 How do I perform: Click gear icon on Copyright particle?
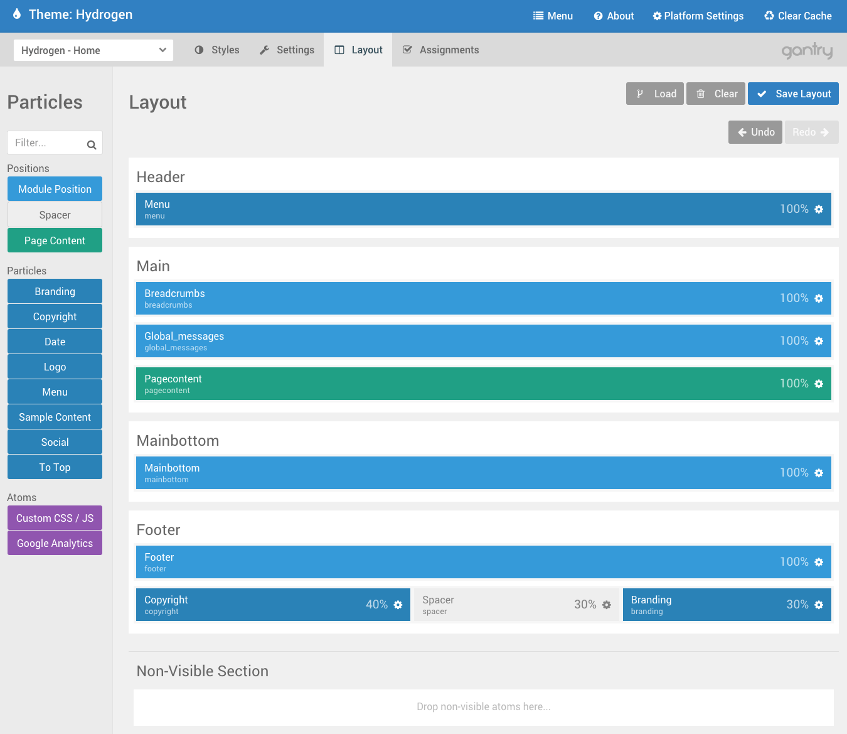(x=398, y=605)
